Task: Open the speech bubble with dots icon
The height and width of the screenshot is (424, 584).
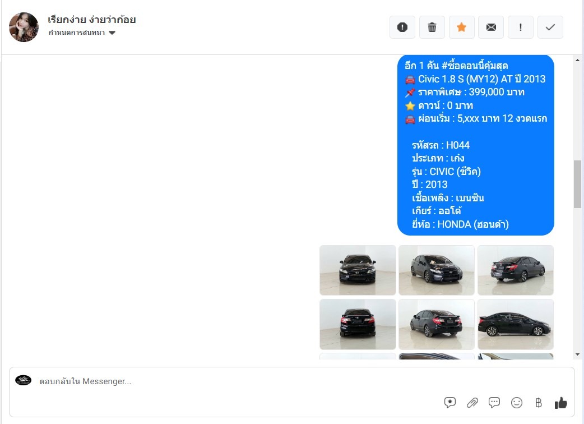Action: pyautogui.click(x=494, y=402)
